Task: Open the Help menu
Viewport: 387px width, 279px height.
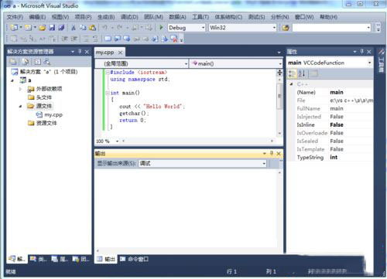Action: click(328, 17)
